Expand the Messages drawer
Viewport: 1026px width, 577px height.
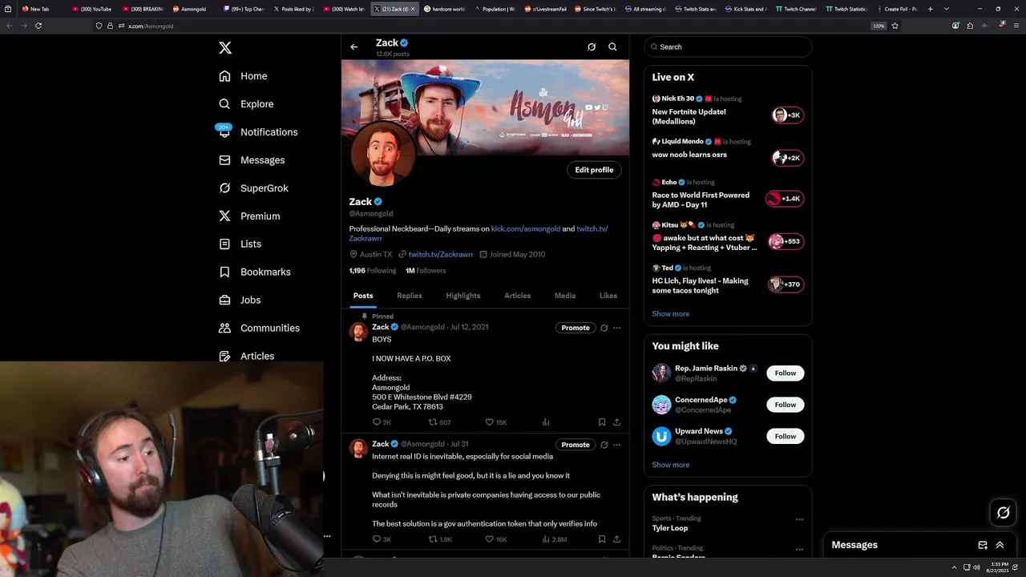tap(1000, 545)
